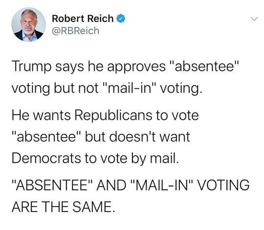Click the blue verified checkmark badge
The width and height of the screenshot is (264, 230).
coord(121,19)
